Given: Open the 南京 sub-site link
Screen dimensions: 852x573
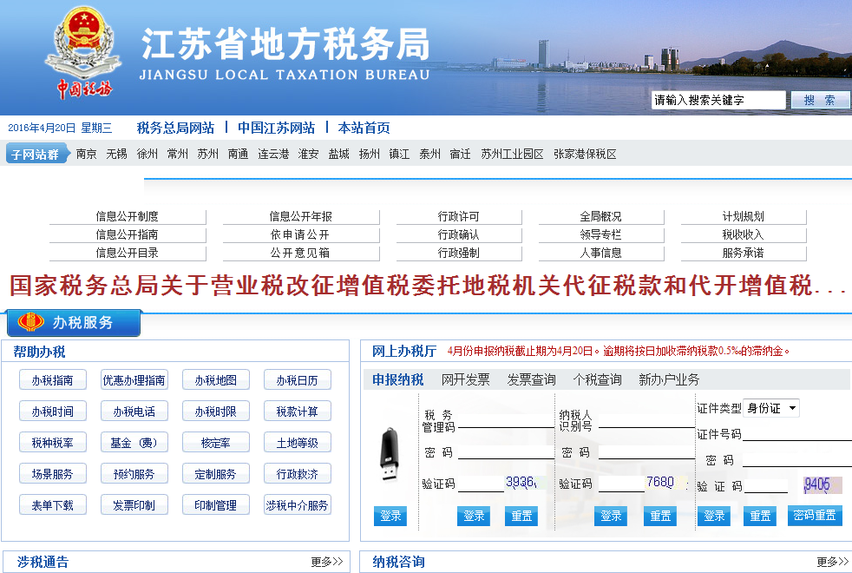Looking at the screenshot, I should tap(87, 155).
